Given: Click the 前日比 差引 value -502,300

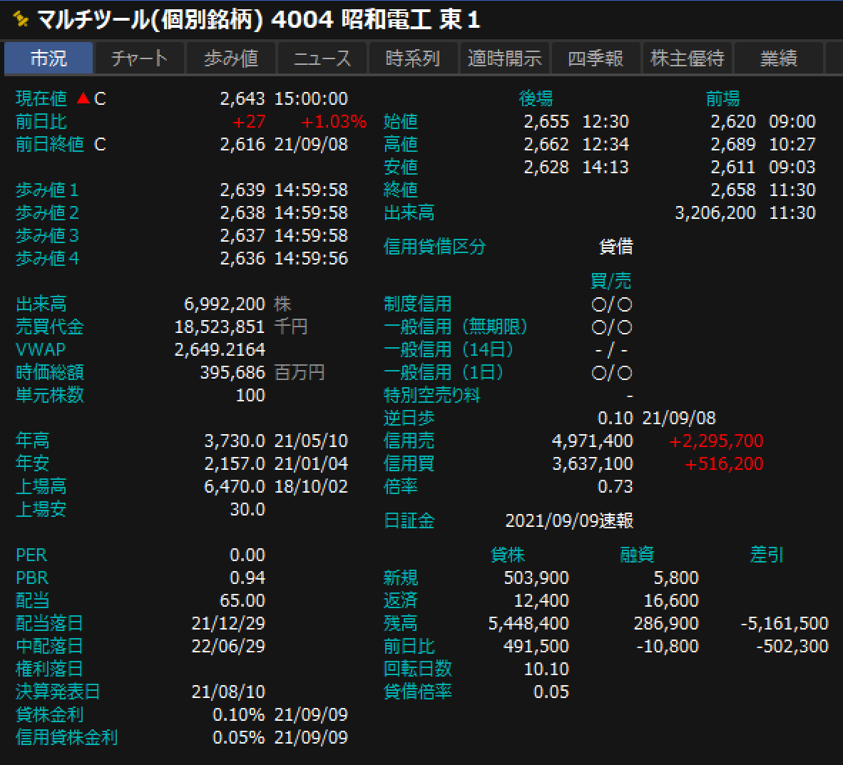Looking at the screenshot, I should click(x=792, y=646).
